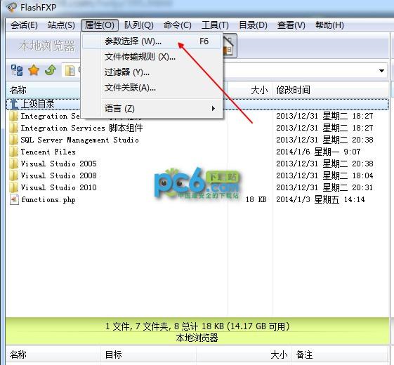Image resolution: width=394 pixels, height=365 pixels.
Task: Select the functions.php file icon
Action: [x=14, y=200]
